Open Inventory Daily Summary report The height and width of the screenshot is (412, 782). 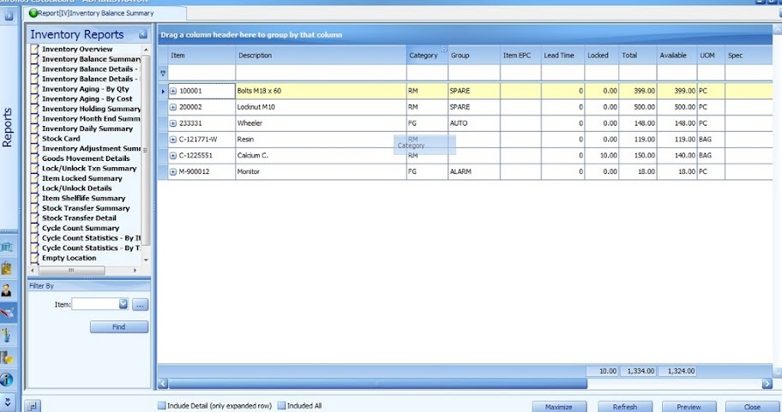[87, 128]
